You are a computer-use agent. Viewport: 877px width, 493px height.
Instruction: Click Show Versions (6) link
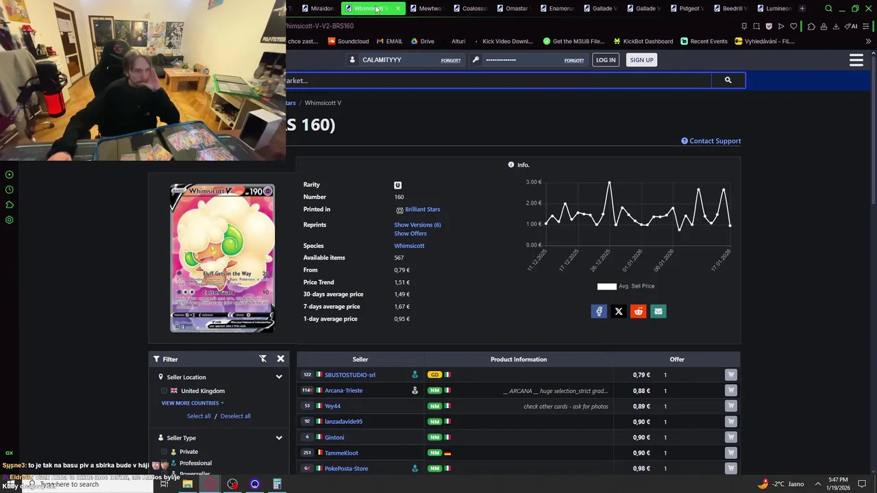[x=417, y=225]
